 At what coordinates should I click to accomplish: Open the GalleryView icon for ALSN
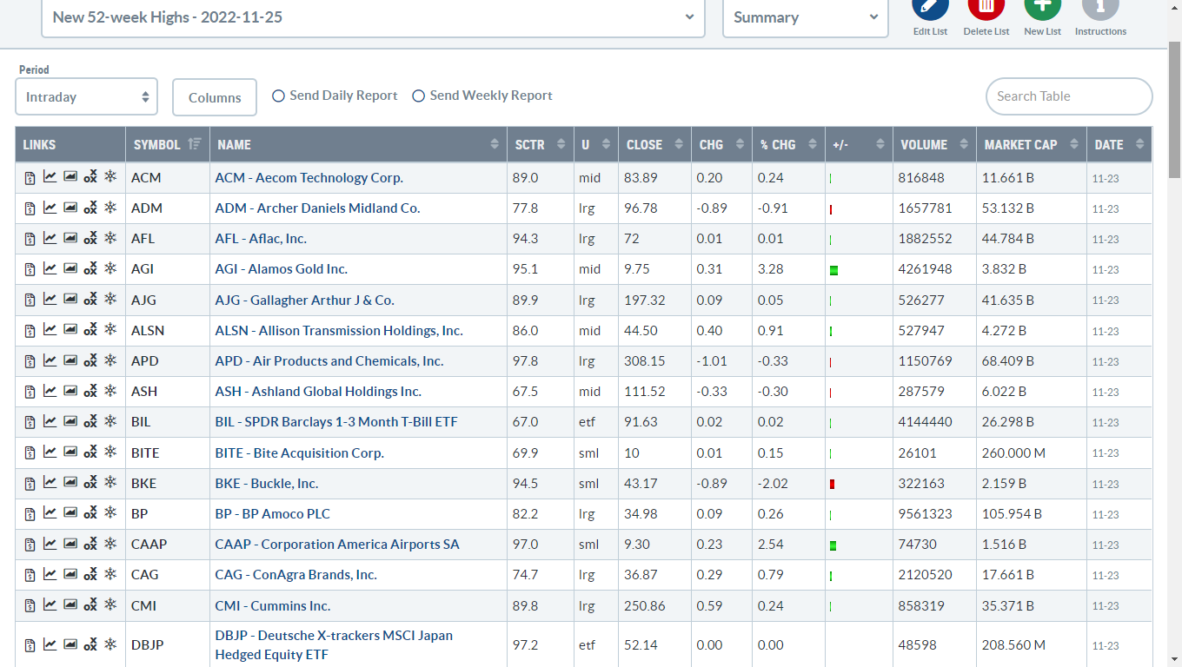(x=70, y=331)
